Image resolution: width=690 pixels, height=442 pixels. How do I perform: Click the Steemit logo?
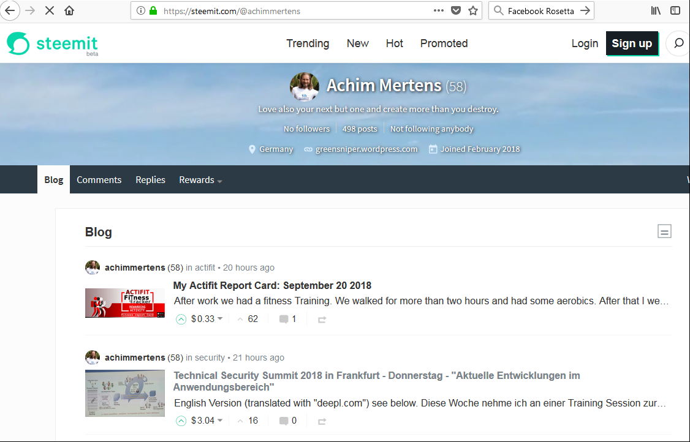point(52,43)
